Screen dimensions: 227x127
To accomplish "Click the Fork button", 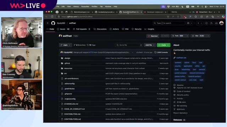I will click(x=178, y=36).
